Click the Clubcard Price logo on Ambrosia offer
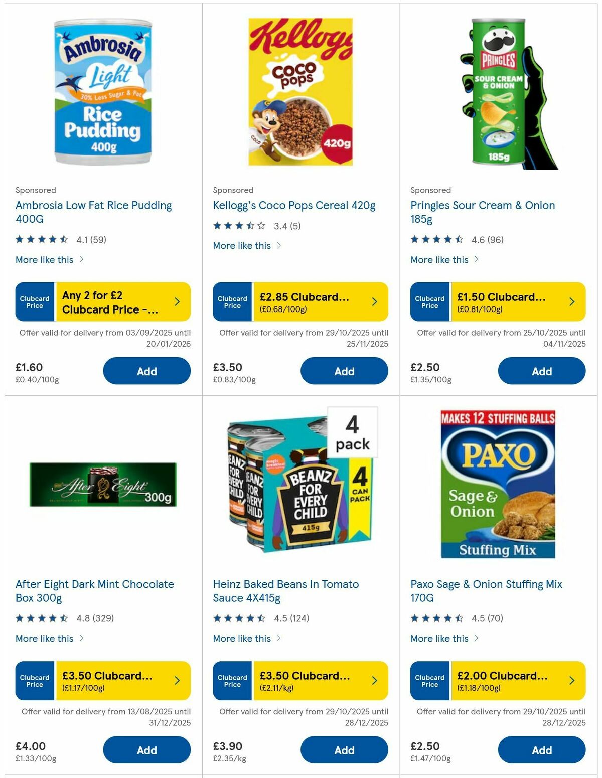This screenshot has height=778, width=602. click(x=34, y=301)
